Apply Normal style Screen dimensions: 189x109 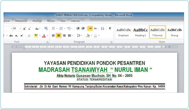[x=157, y=32]
